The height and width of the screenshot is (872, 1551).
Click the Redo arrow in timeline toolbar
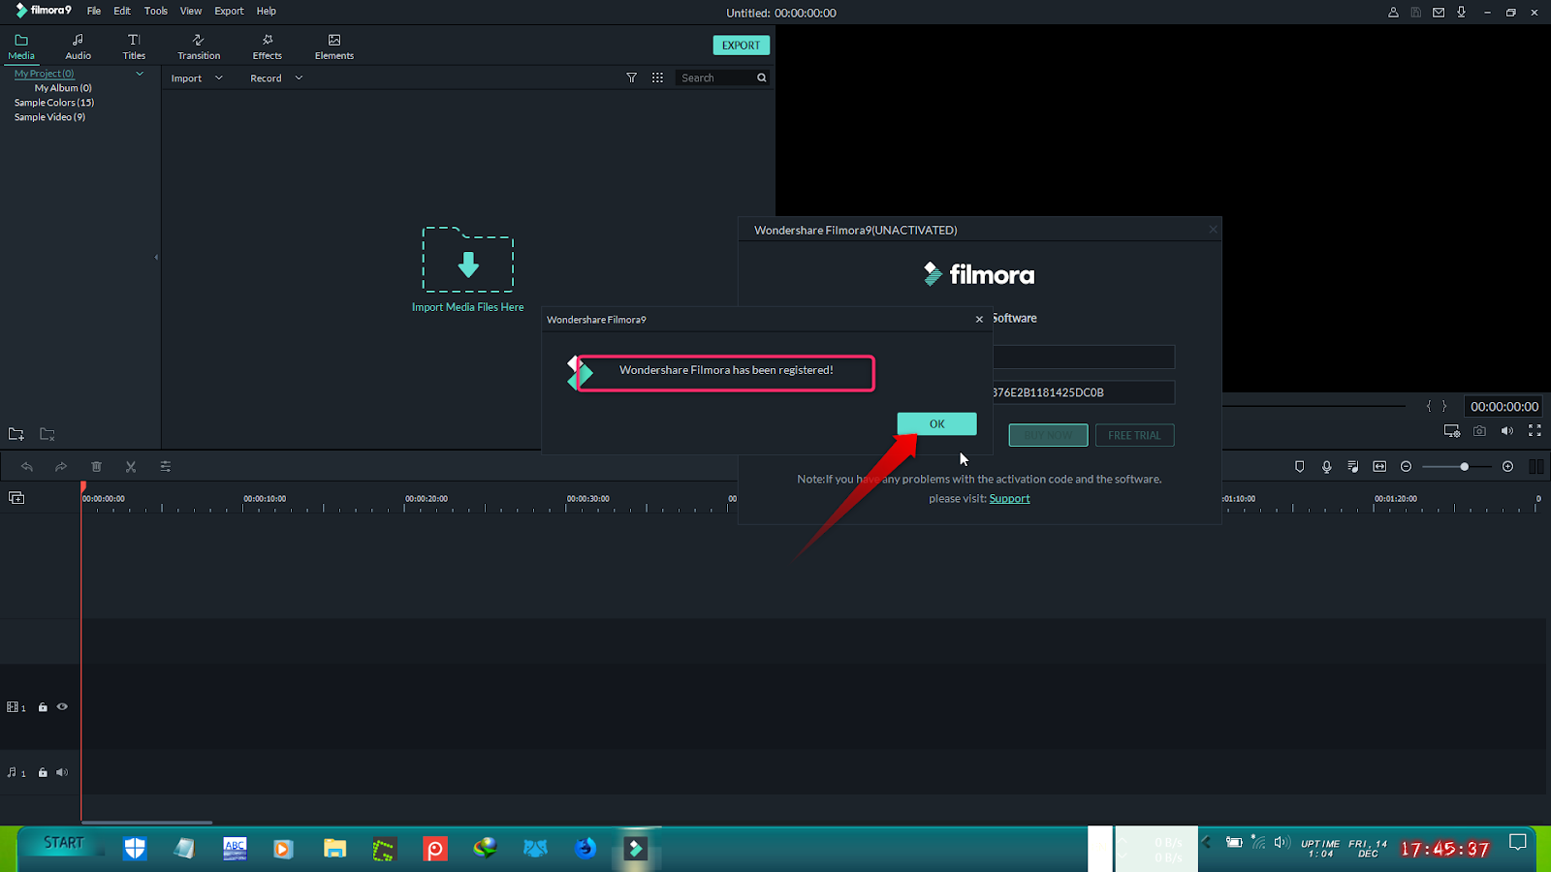click(x=61, y=467)
